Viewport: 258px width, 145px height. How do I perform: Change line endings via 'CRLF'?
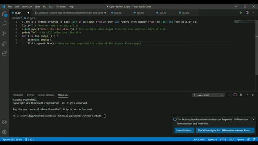pos(231,139)
